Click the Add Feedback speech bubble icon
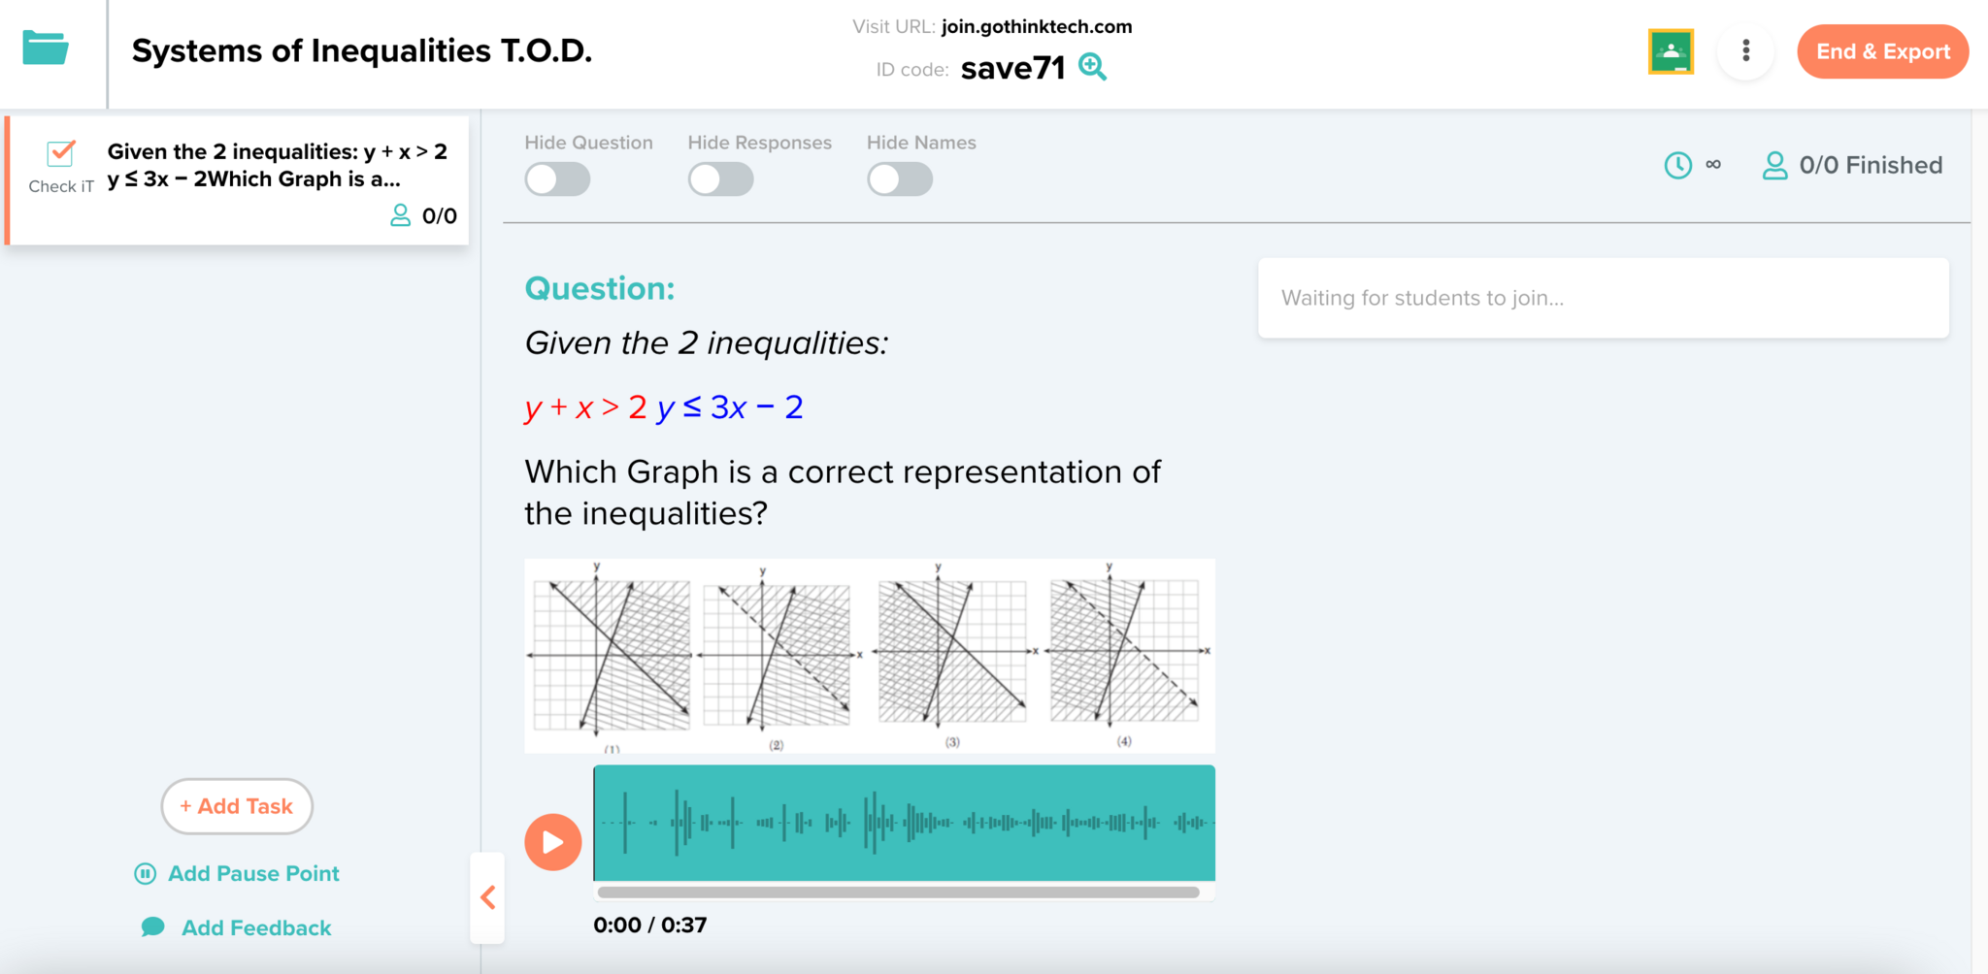Viewport: 1988px width, 974px height. [x=152, y=927]
